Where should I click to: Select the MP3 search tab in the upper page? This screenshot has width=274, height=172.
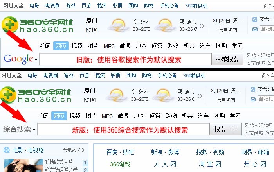pyautogui.click(x=109, y=46)
